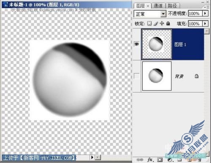This screenshot has height=163, width=211.
Task: Switch to the 路径 tab
Action: 172,5
